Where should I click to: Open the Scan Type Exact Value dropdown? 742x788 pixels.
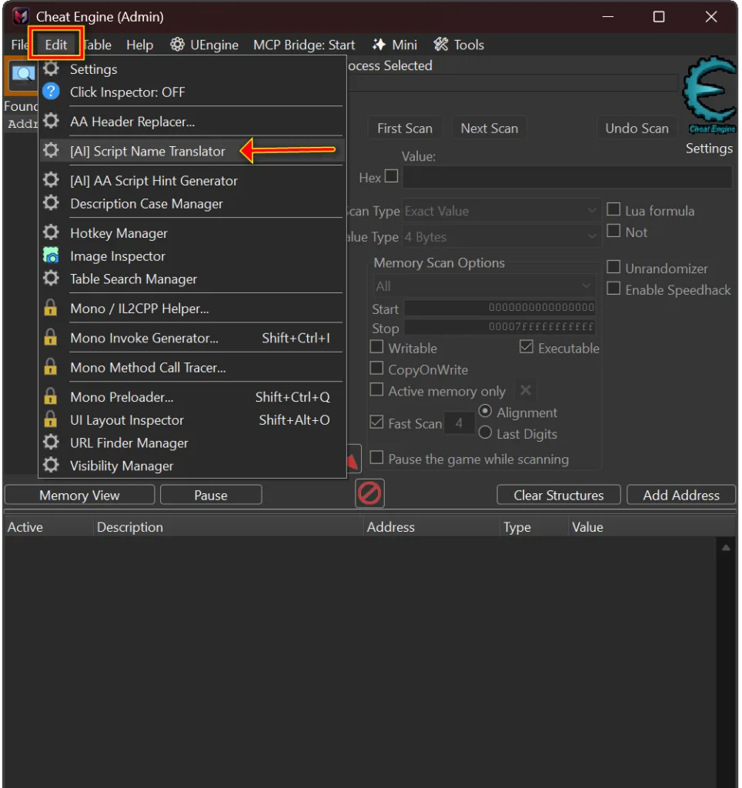(501, 211)
